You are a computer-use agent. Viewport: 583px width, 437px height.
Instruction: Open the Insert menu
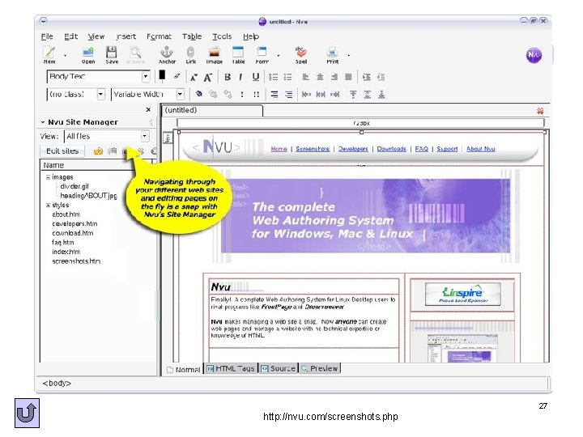(126, 36)
